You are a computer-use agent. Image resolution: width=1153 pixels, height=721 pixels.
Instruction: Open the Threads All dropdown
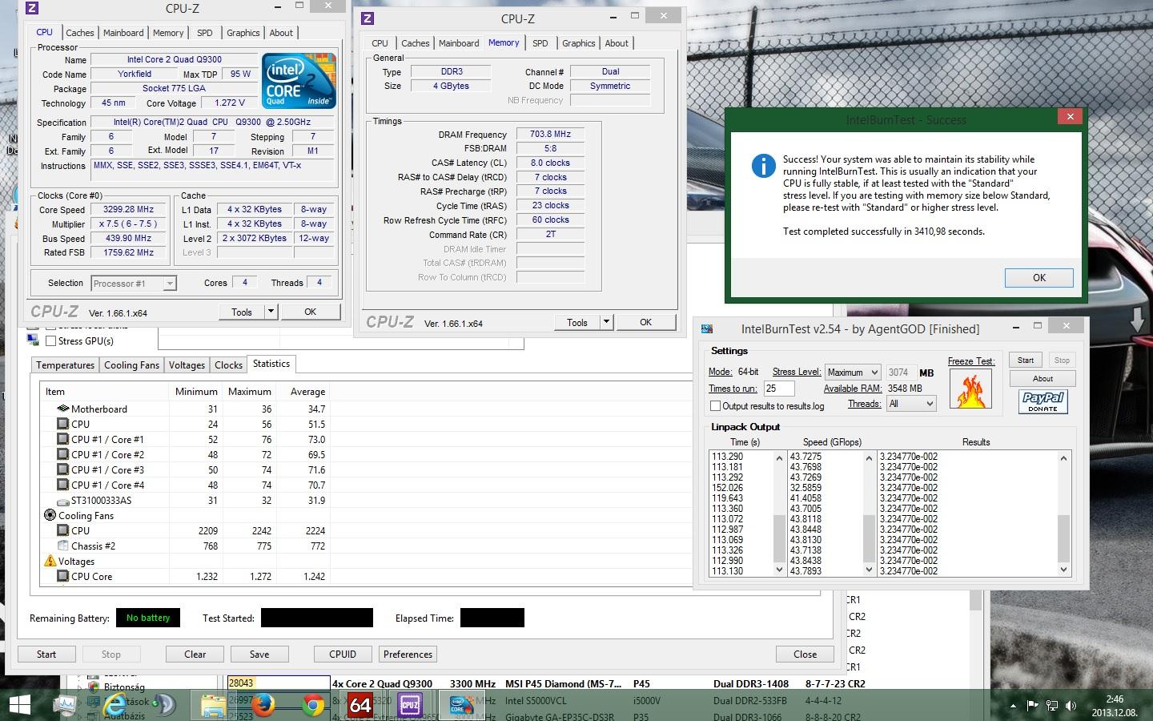(x=911, y=404)
